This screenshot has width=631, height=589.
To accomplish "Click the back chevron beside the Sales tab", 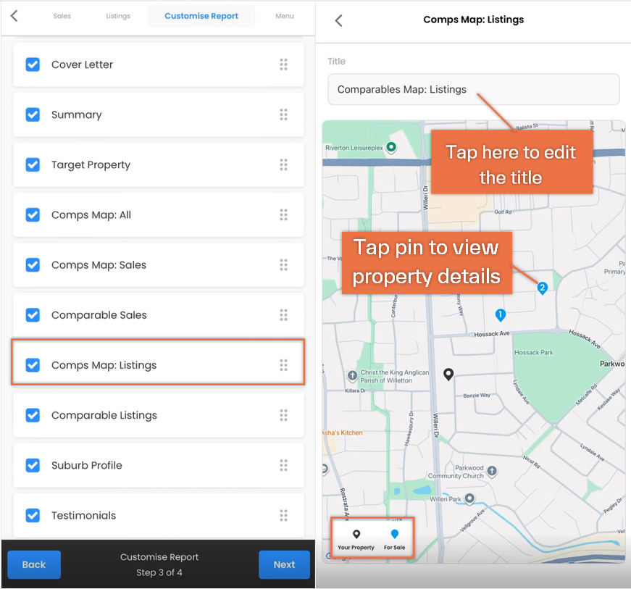I will click(x=14, y=16).
